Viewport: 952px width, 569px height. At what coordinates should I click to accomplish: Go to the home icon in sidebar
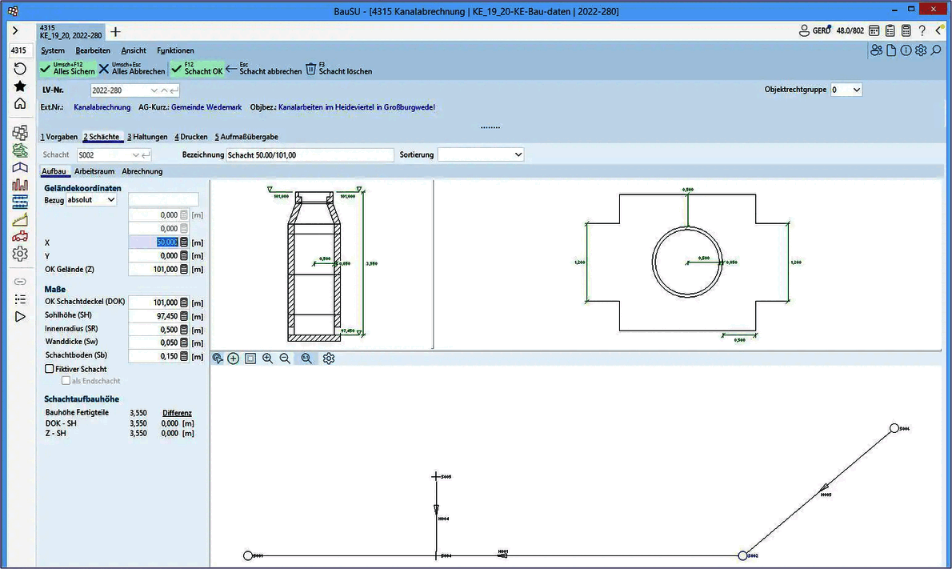point(20,103)
